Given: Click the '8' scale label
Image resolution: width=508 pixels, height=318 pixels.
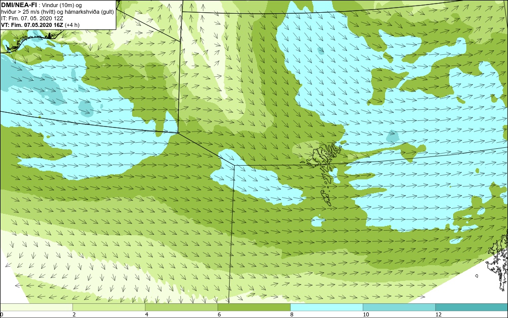Looking at the screenshot, I should [292, 314].
